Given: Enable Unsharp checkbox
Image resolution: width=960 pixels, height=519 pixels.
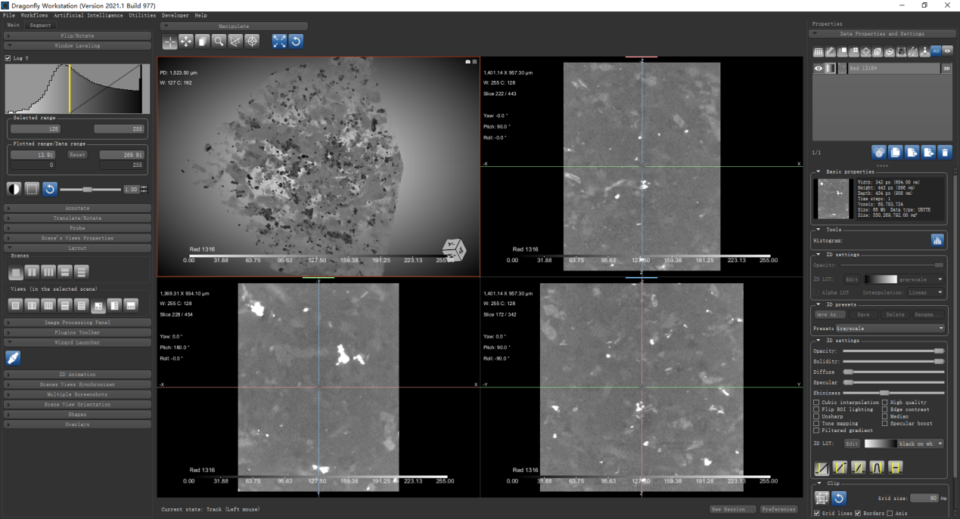Looking at the screenshot, I should [x=816, y=416].
